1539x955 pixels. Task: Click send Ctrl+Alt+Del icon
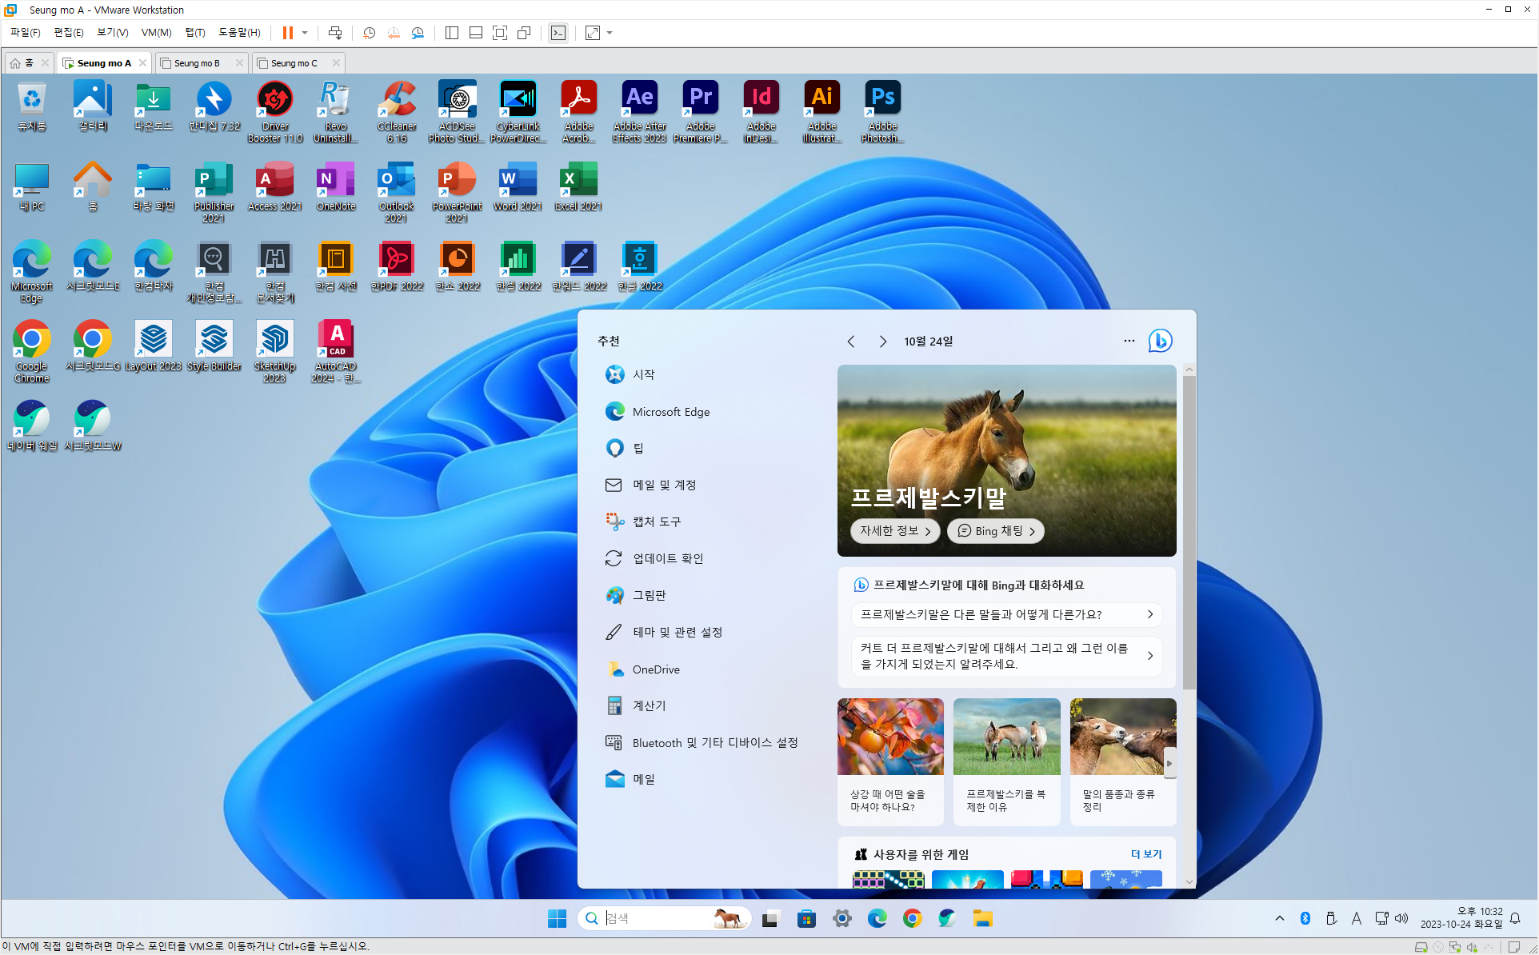(335, 33)
